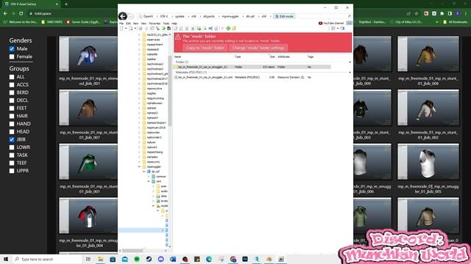Open the mp_m_stunt_01_jbib_008 yellow jacket thumbnail

(x=428, y=54)
